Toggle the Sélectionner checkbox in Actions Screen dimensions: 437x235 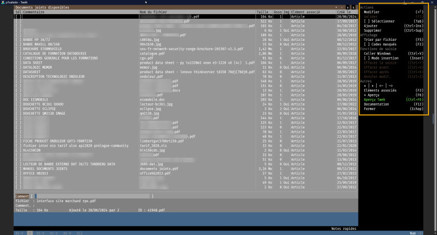coord(366,21)
